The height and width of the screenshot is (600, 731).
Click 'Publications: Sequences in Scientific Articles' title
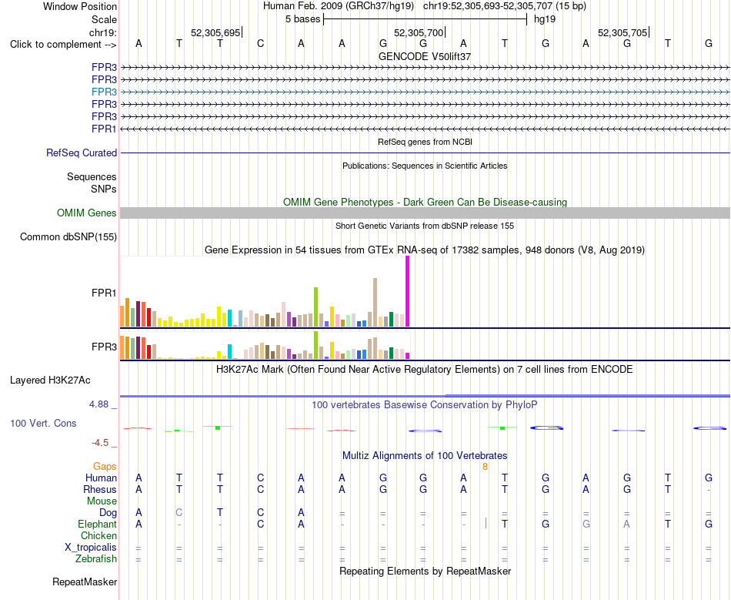[425, 166]
